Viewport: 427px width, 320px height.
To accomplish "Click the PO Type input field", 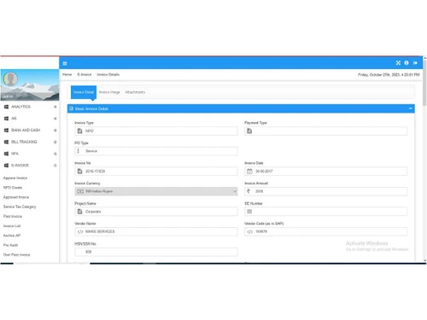I will [x=156, y=151].
